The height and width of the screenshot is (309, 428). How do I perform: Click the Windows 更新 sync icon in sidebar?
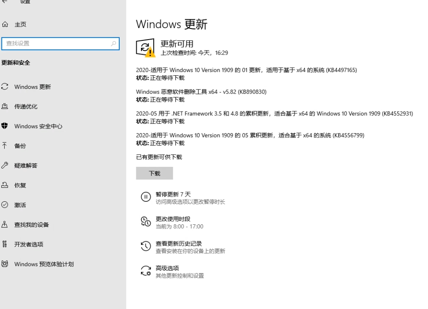5,87
